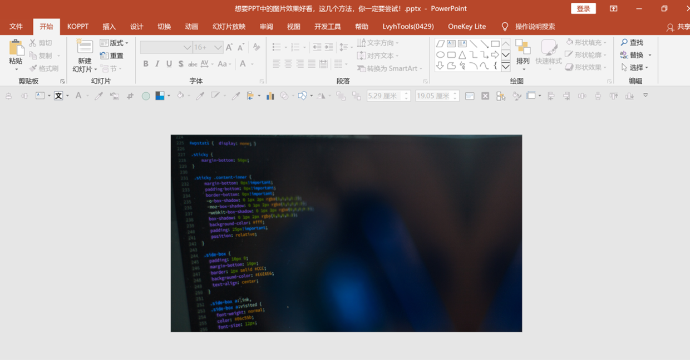Click the 登录 login button
Image resolution: width=690 pixels, height=360 pixels.
pyautogui.click(x=583, y=9)
